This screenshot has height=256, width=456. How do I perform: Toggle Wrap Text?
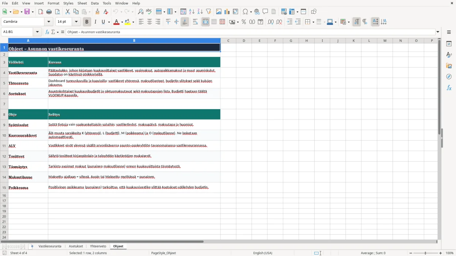coord(195,22)
